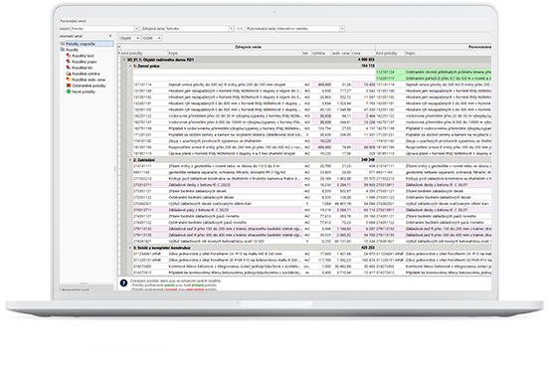Click the red X Odstraněné položky icon

point(69,86)
